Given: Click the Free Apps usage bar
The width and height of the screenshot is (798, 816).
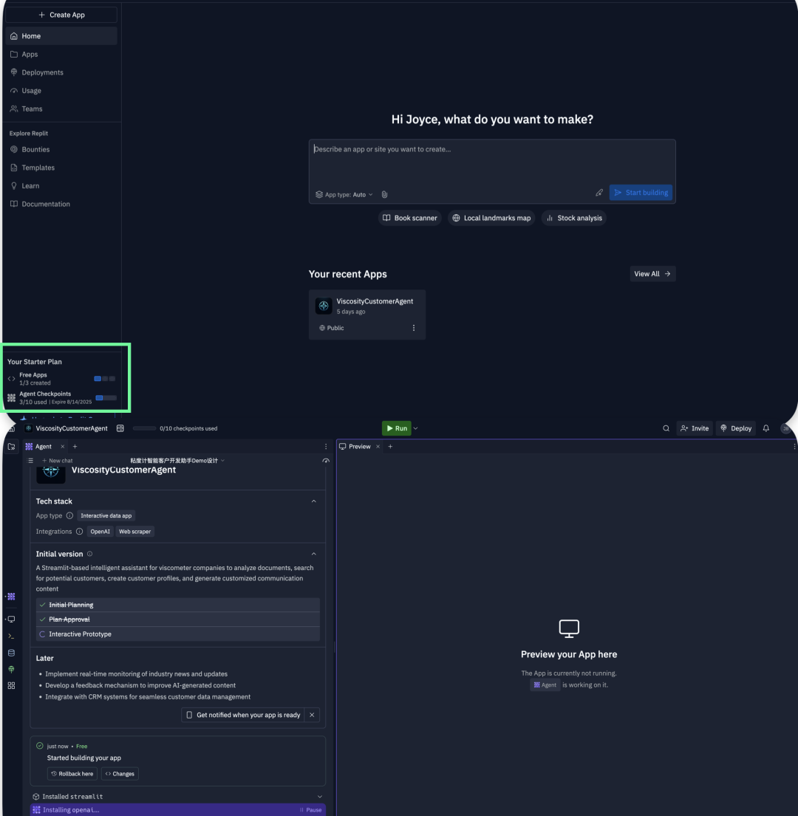Looking at the screenshot, I should tap(105, 379).
